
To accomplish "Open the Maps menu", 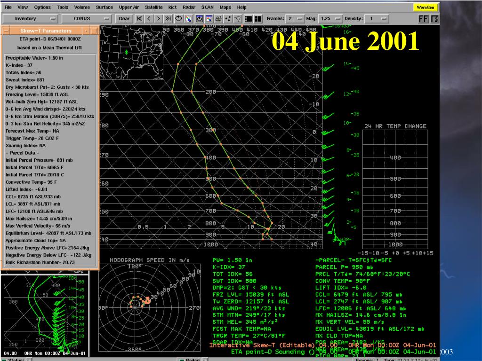I will click(225, 7).
